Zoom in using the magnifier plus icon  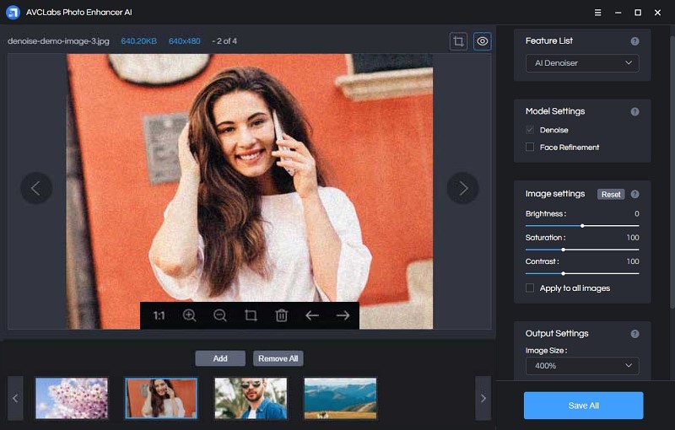coord(189,315)
